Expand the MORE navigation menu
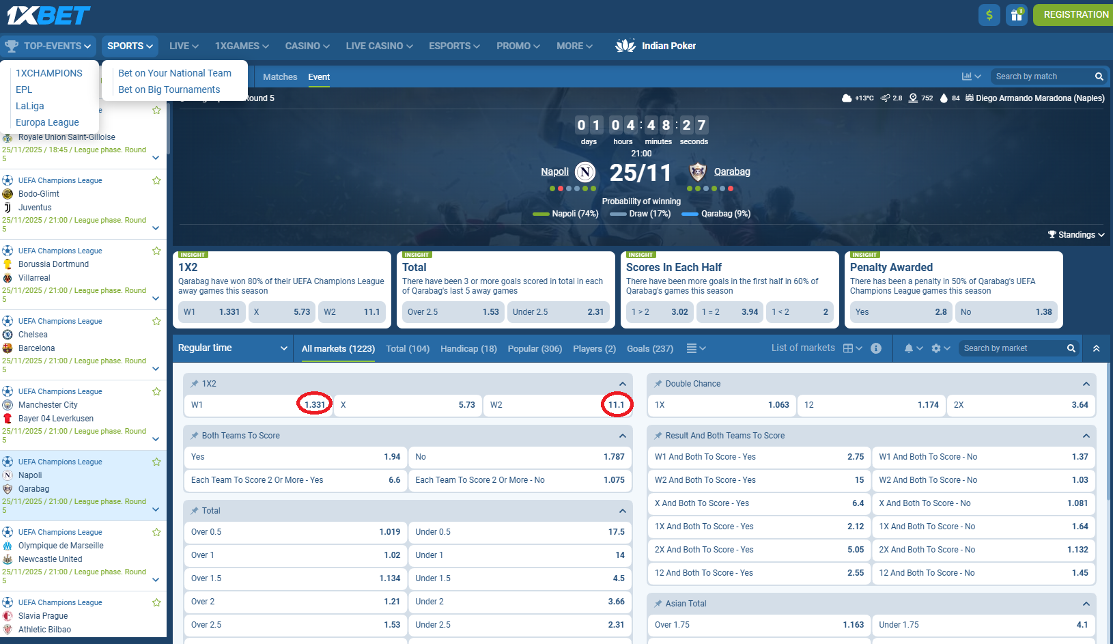Viewport: 1113px width, 644px height. pos(574,46)
